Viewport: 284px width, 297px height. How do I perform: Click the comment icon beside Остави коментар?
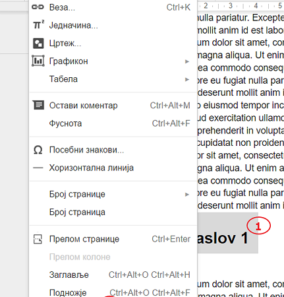click(x=38, y=105)
